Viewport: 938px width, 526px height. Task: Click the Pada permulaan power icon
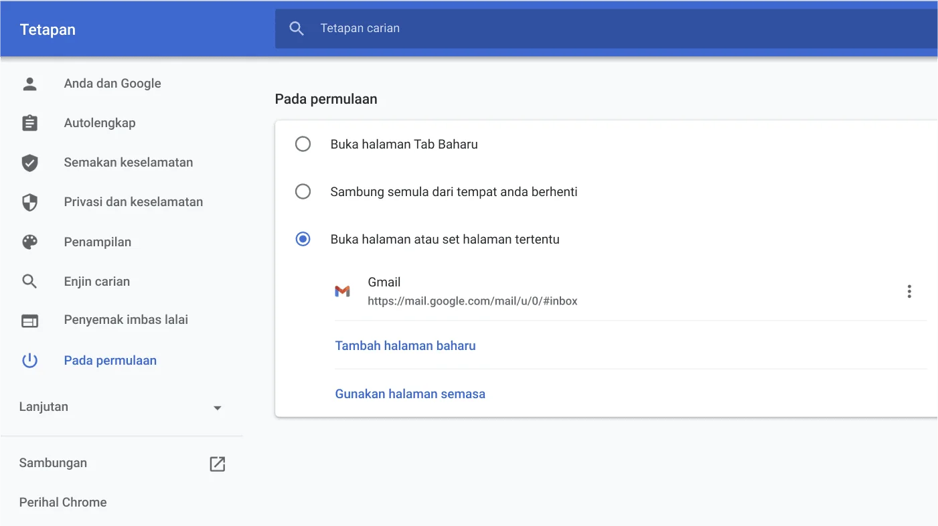[29, 360]
